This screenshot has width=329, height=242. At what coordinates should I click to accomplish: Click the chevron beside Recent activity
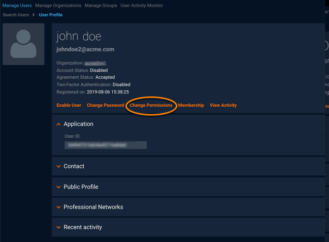point(59,228)
